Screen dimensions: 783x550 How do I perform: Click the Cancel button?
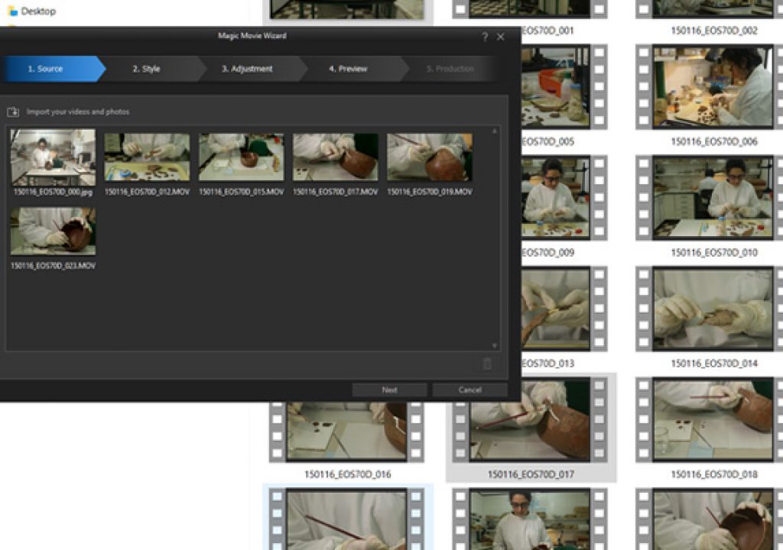(x=470, y=390)
